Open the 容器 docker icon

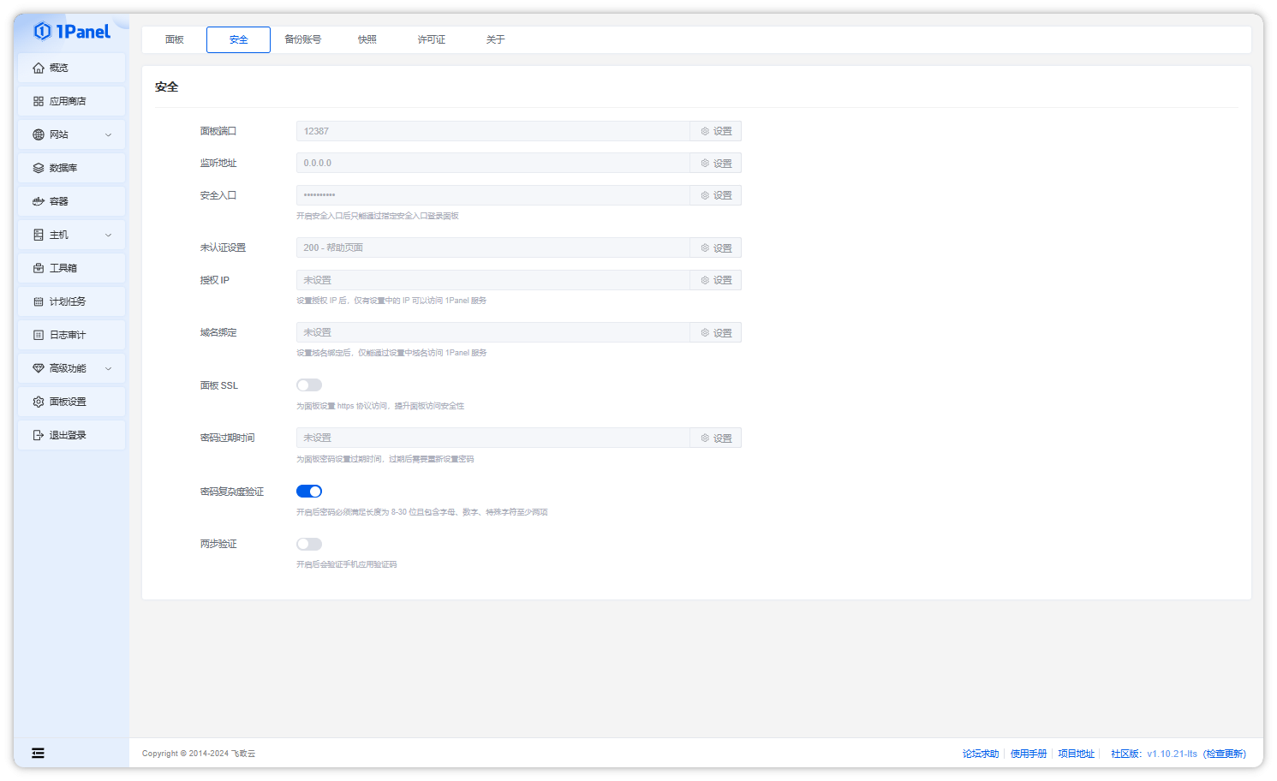point(39,201)
